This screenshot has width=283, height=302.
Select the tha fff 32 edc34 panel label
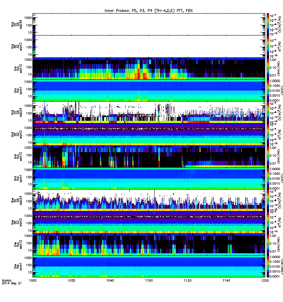click(x=17, y=24)
